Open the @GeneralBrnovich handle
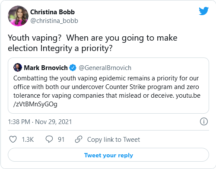Screen dimensions: 216x169 click(105, 68)
